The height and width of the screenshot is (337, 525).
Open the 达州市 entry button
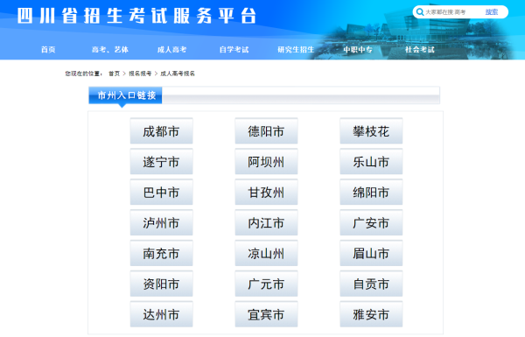tap(161, 314)
